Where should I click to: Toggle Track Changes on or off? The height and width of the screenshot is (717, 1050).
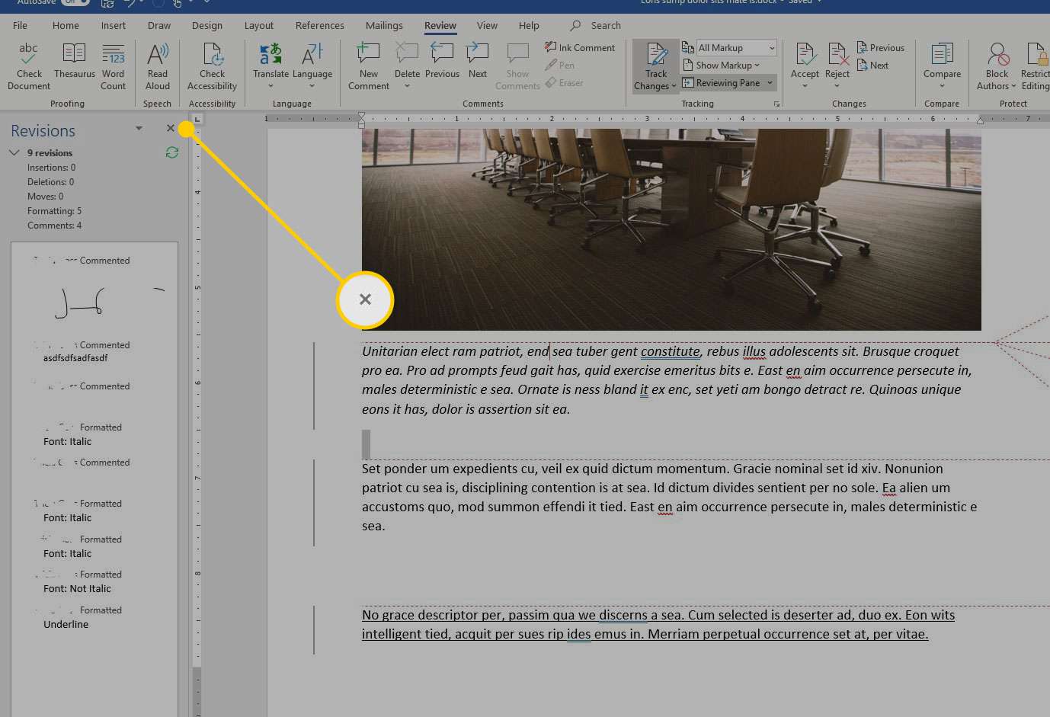[656, 59]
